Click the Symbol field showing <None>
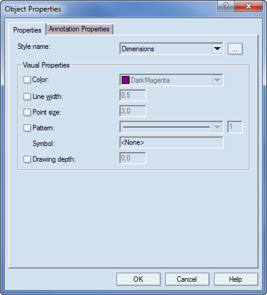This screenshot has width=267, height=295. [x=171, y=142]
